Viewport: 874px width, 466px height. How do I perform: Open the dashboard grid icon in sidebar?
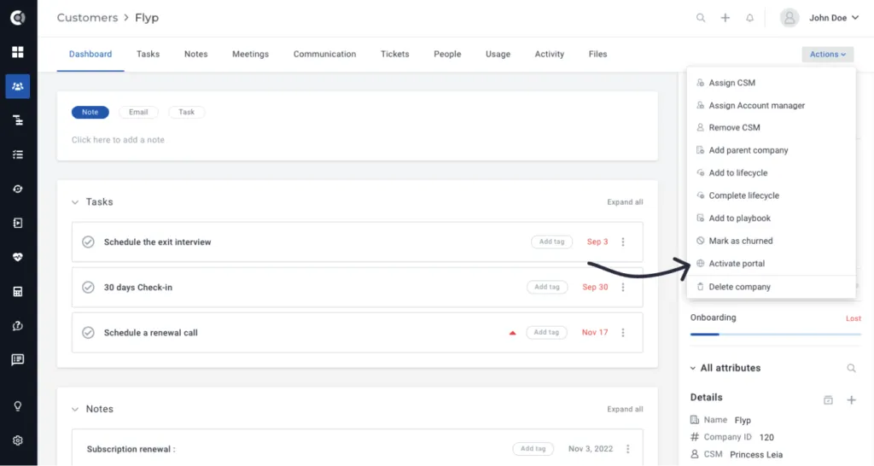18,52
